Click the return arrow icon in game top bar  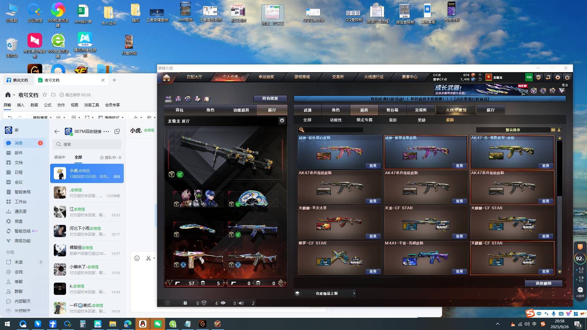[548, 78]
